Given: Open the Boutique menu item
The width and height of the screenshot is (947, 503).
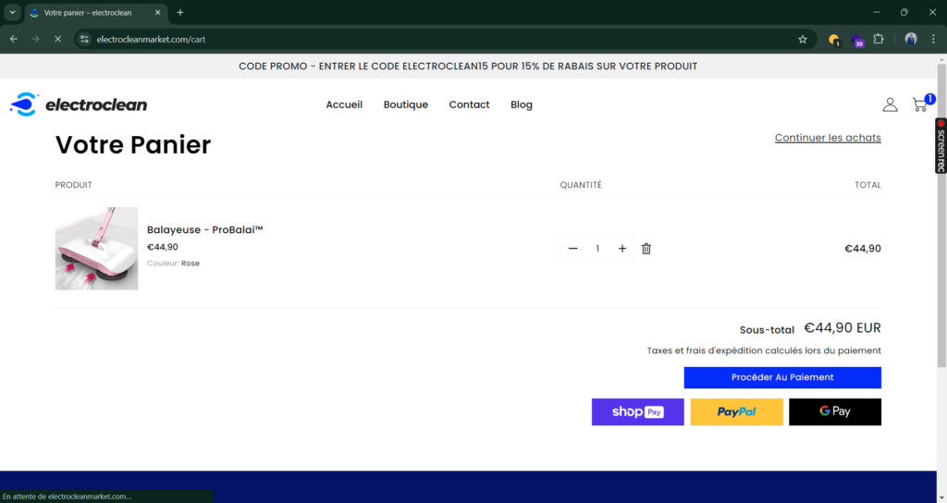Looking at the screenshot, I should 406,104.
